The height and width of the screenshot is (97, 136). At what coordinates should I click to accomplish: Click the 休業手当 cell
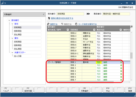click(89, 48)
